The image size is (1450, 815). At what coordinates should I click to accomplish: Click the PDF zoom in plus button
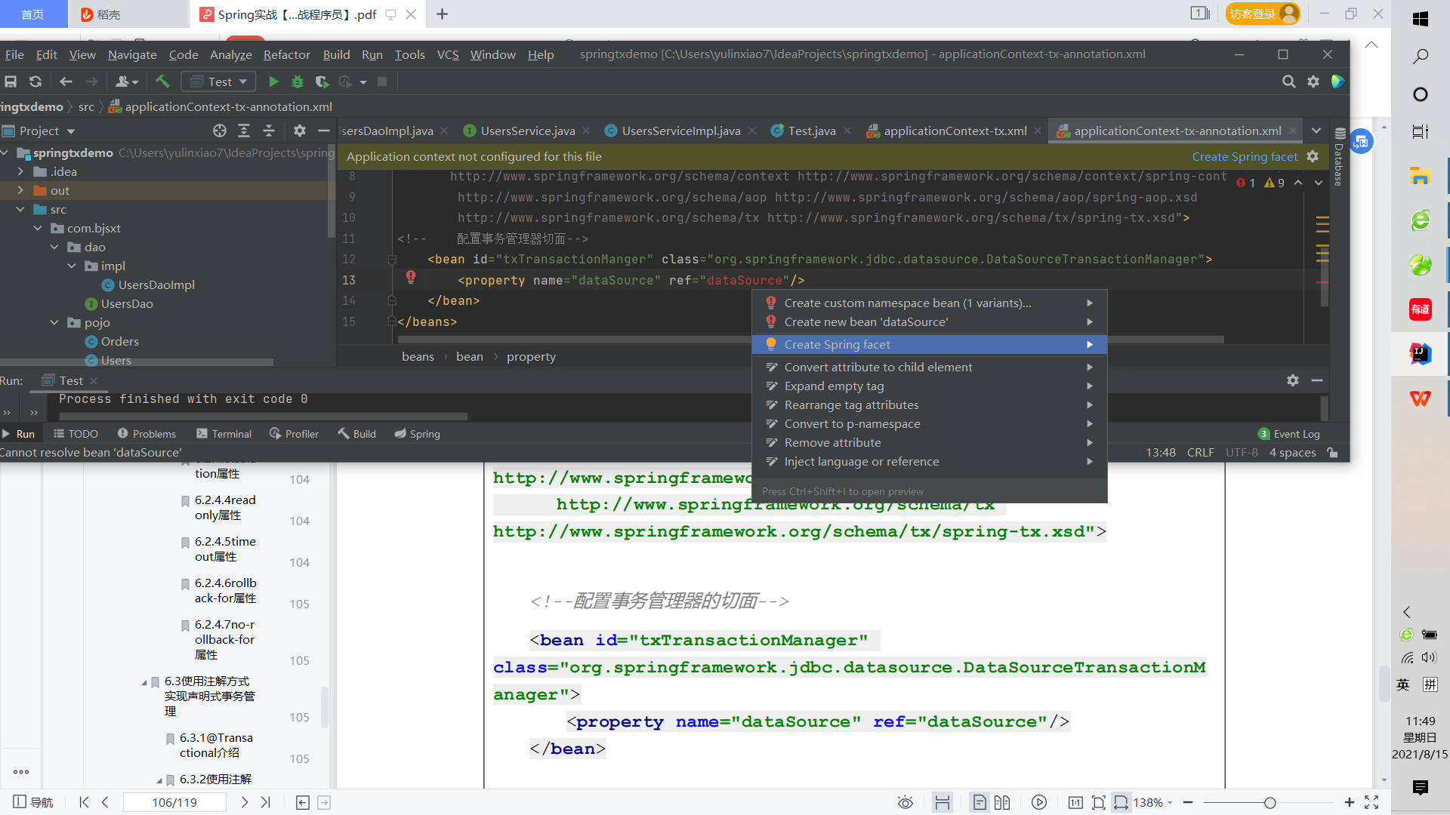(x=1350, y=802)
